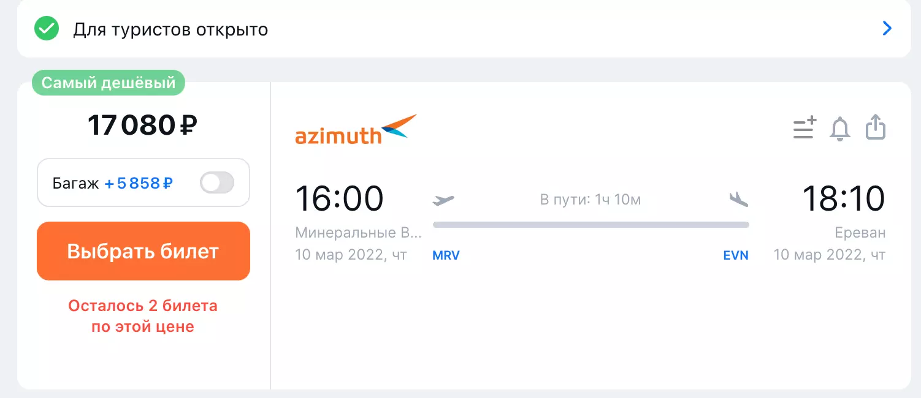Click the Azimuth airline logo

click(356, 129)
